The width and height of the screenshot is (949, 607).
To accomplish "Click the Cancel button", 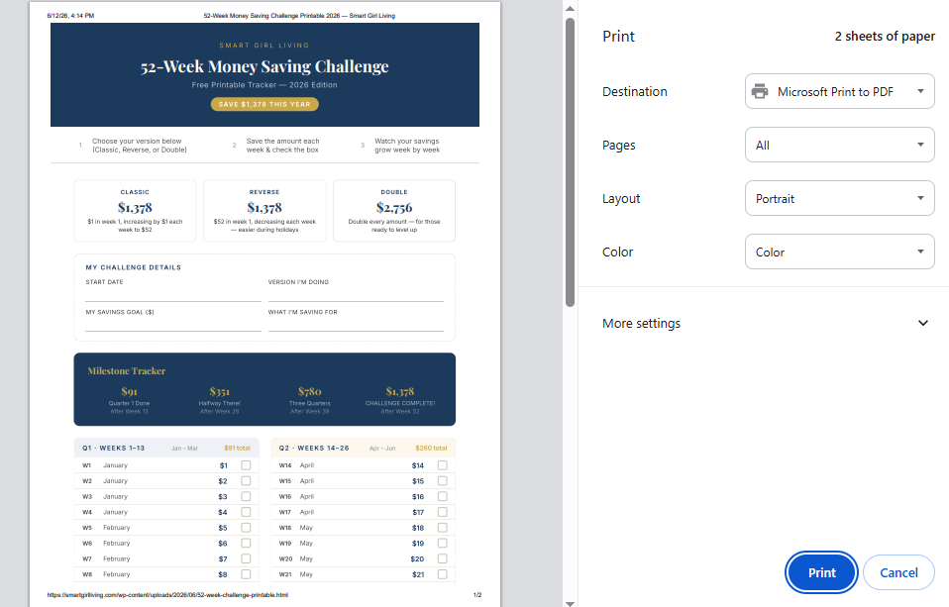I will 898,572.
